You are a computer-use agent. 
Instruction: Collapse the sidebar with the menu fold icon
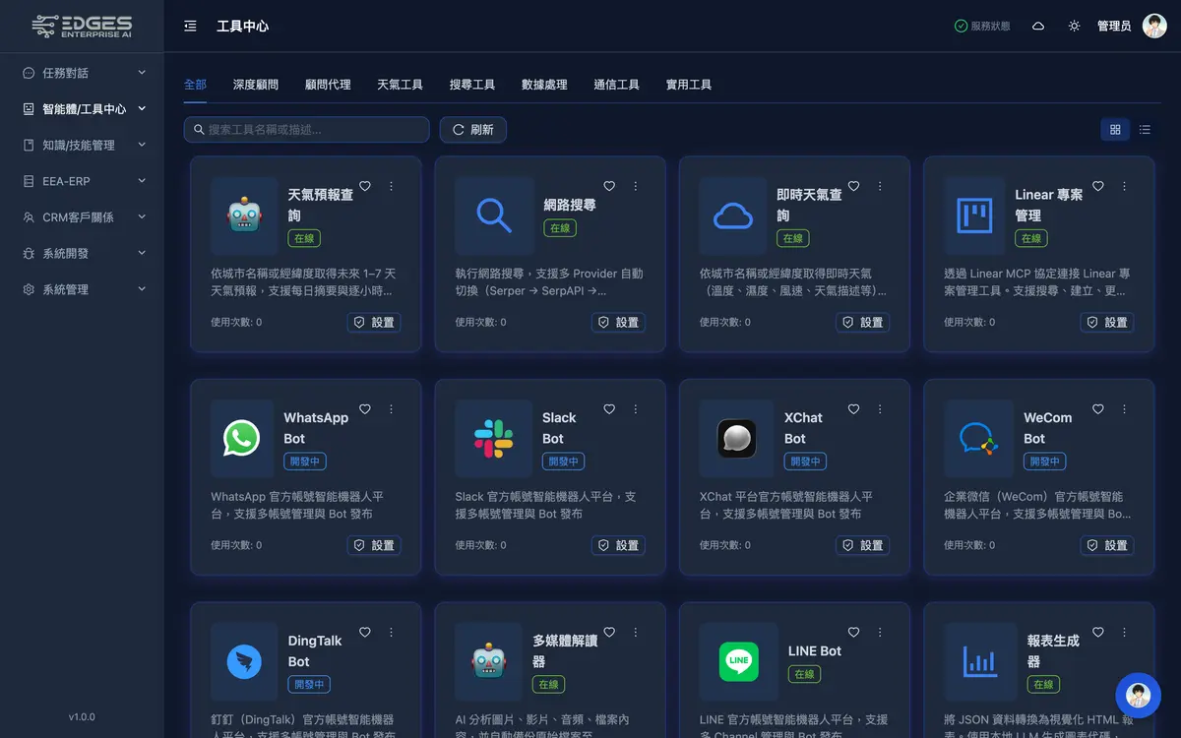[190, 26]
